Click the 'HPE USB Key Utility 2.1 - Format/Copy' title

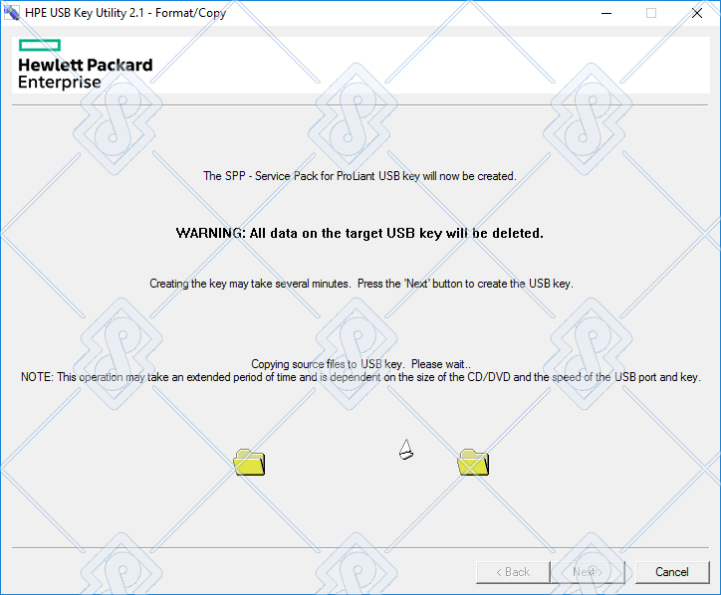125,13
